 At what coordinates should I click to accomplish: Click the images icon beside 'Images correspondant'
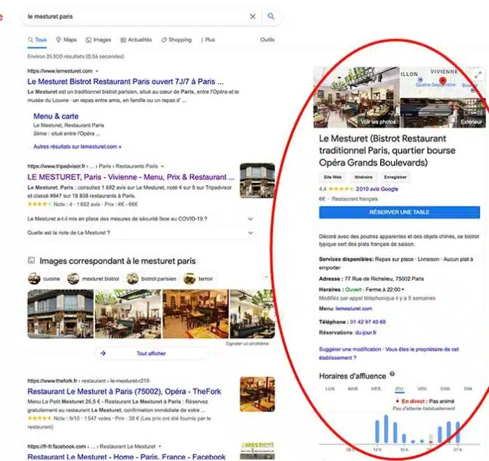click(x=31, y=261)
